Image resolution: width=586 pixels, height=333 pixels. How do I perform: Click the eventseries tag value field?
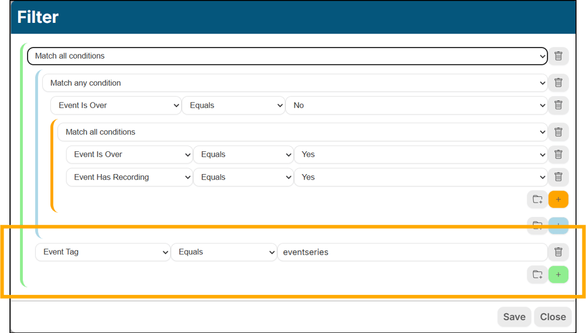coord(412,252)
